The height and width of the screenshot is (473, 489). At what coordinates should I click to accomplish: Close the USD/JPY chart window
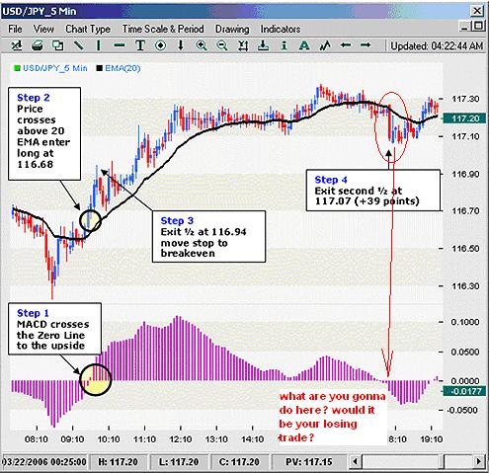pos(477,11)
